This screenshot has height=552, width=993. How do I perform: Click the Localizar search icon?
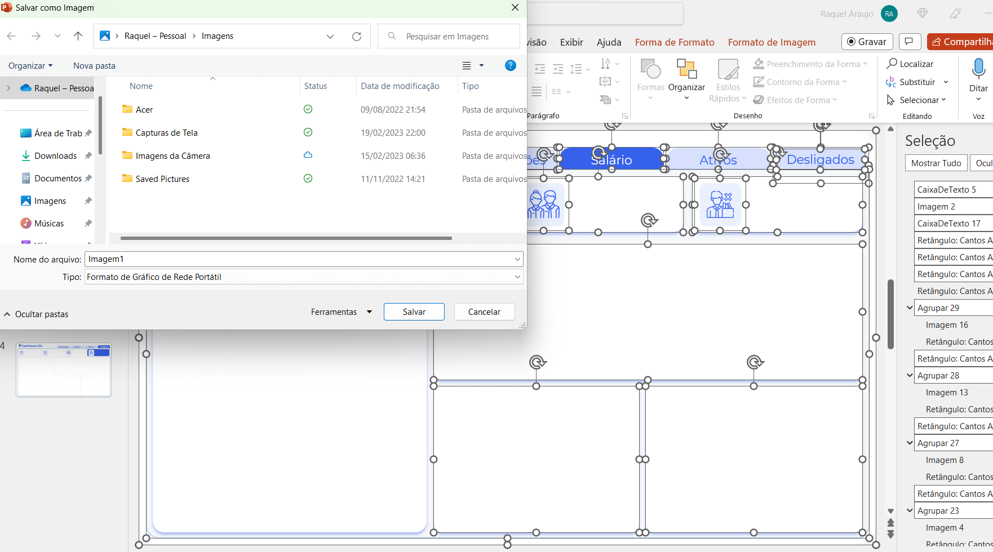click(x=892, y=64)
